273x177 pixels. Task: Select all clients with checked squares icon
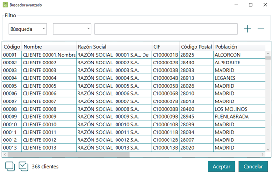pos(24,166)
